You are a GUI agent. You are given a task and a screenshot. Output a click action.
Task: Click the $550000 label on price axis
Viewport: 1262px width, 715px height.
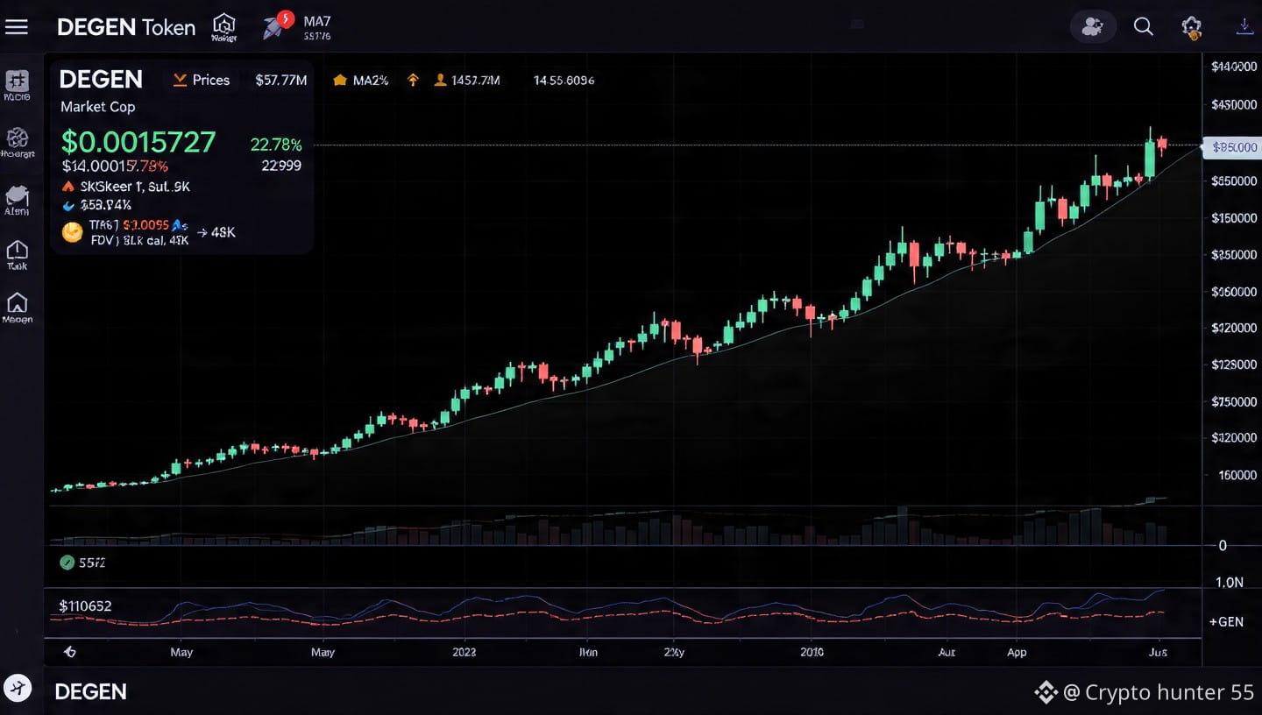coord(1234,181)
